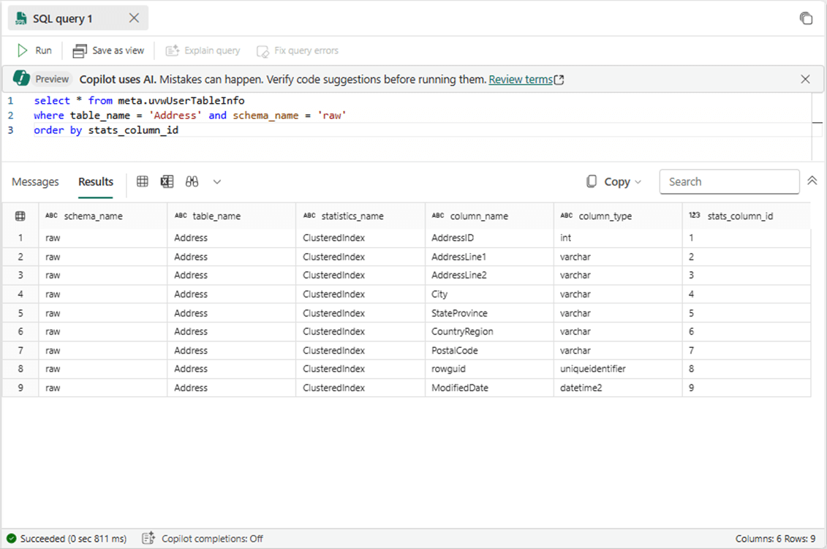Expand the results toolbar chevron dropdown
This screenshot has width=827, height=549.
[x=217, y=181]
